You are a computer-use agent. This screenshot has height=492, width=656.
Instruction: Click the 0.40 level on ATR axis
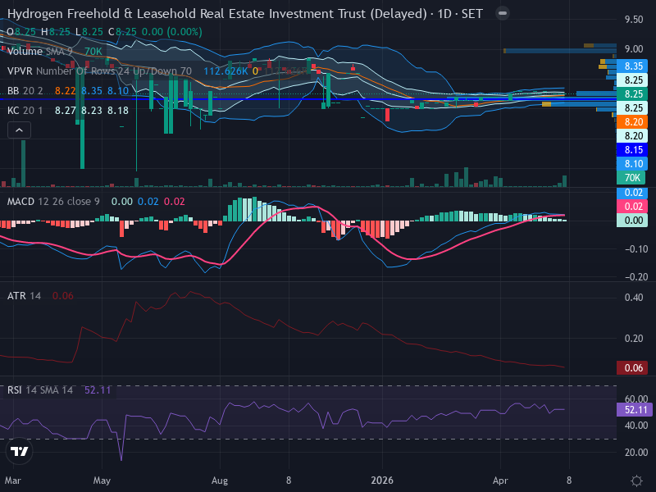pos(633,298)
